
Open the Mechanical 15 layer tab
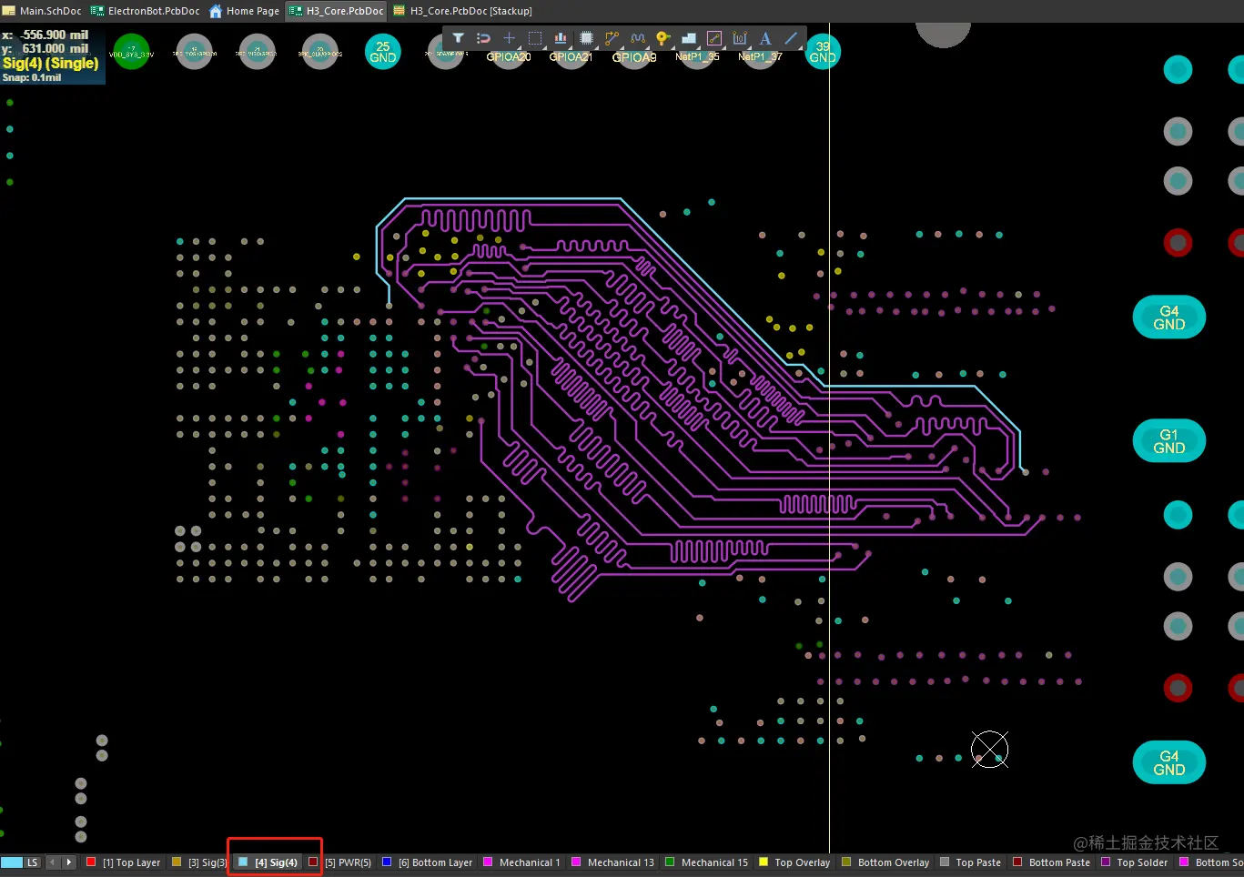[x=707, y=862]
